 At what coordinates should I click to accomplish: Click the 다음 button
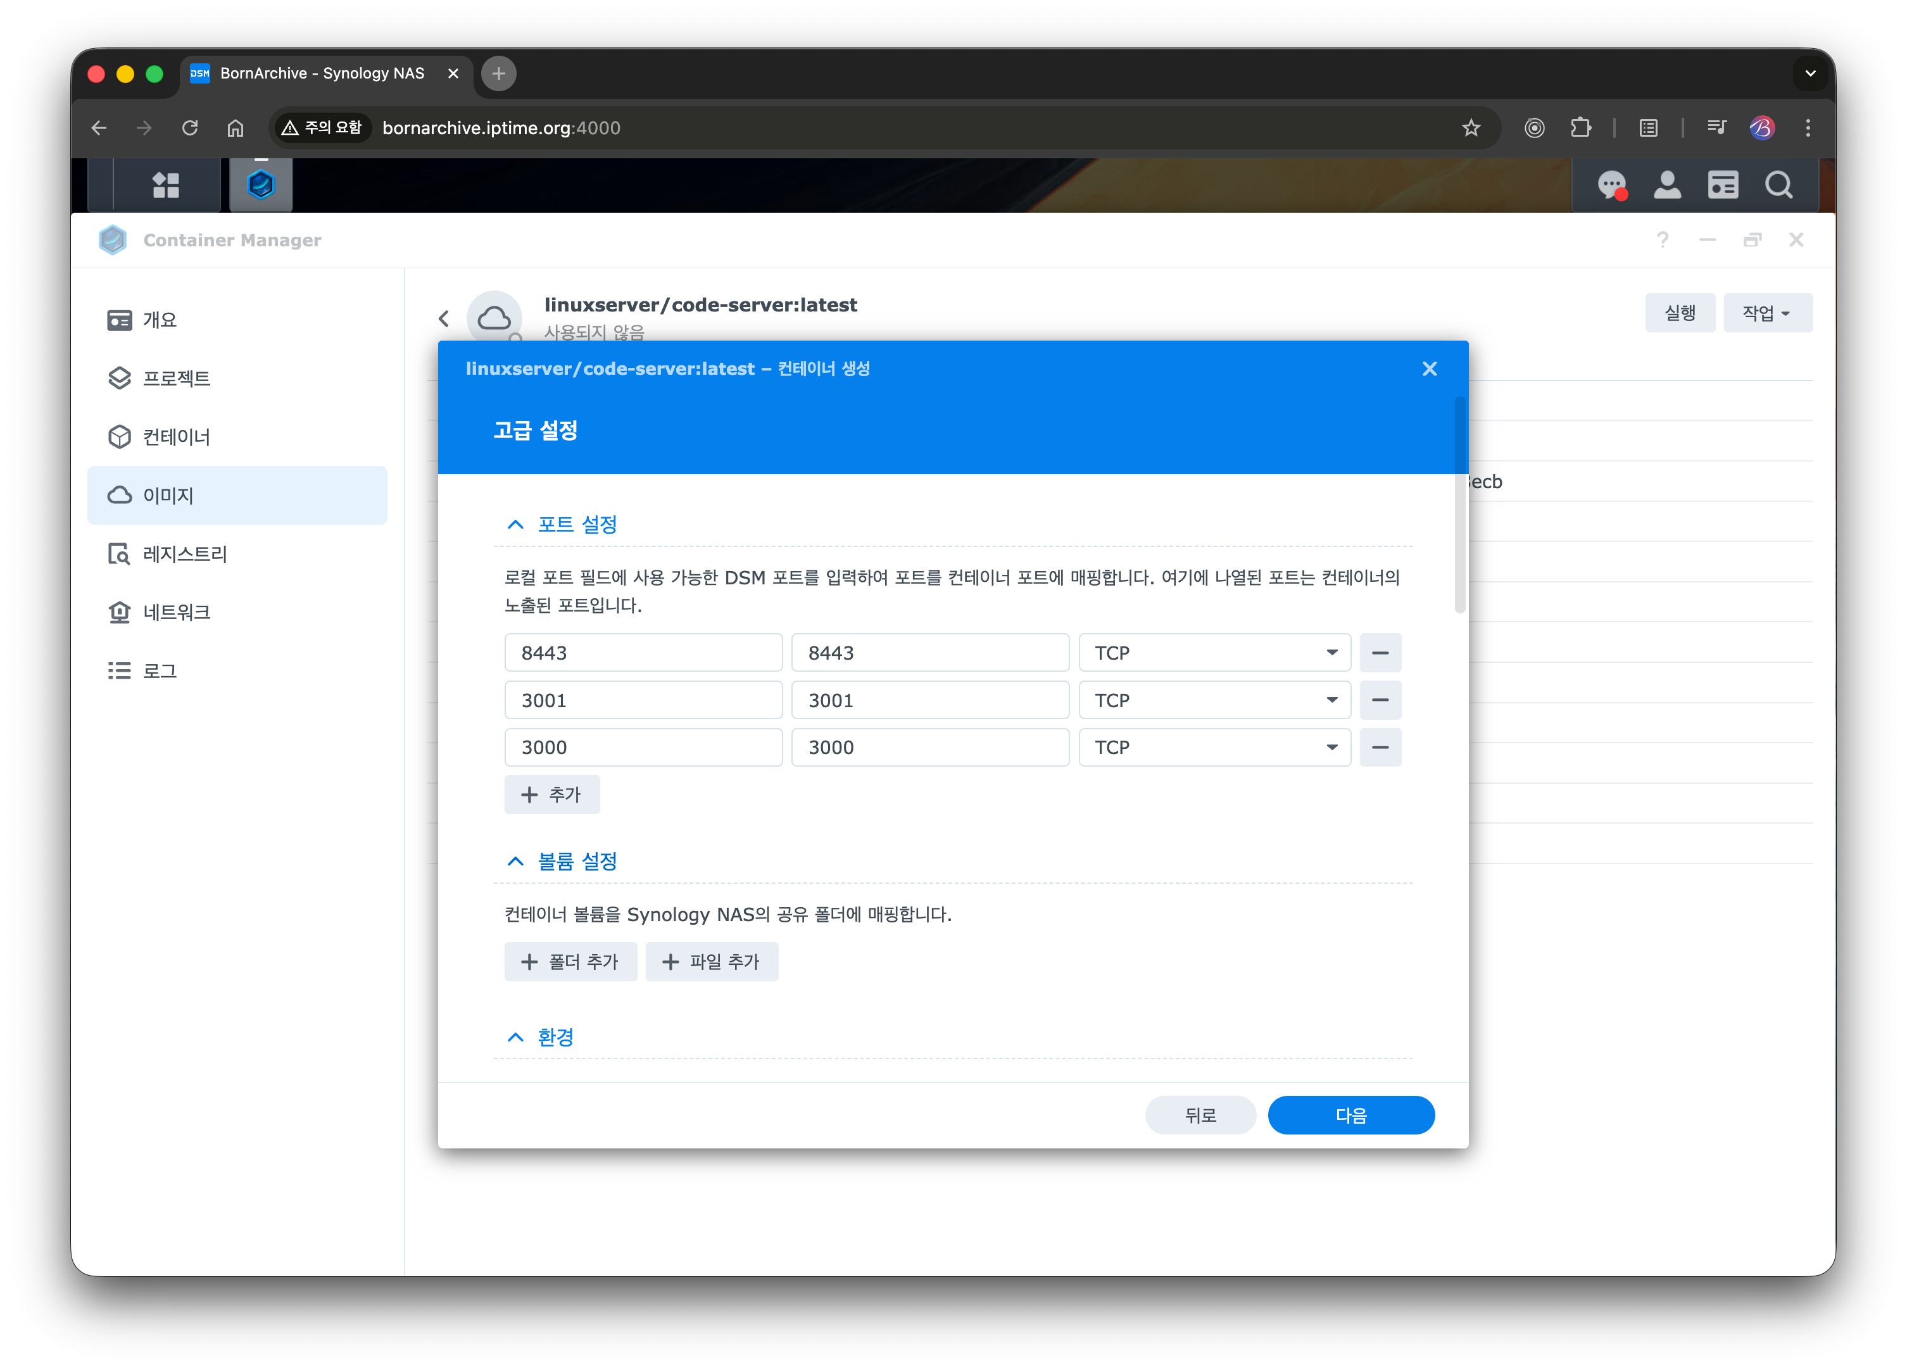[x=1350, y=1115]
